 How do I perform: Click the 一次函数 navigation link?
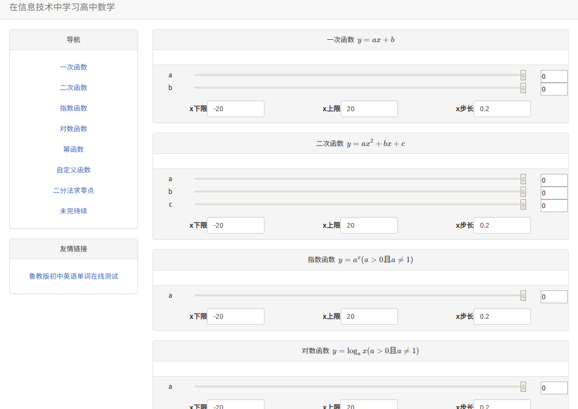click(x=74, y=67)
